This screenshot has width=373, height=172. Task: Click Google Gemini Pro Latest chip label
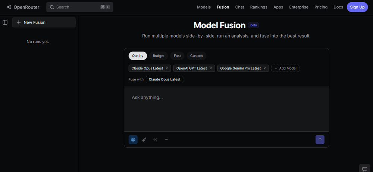point(241,69)
